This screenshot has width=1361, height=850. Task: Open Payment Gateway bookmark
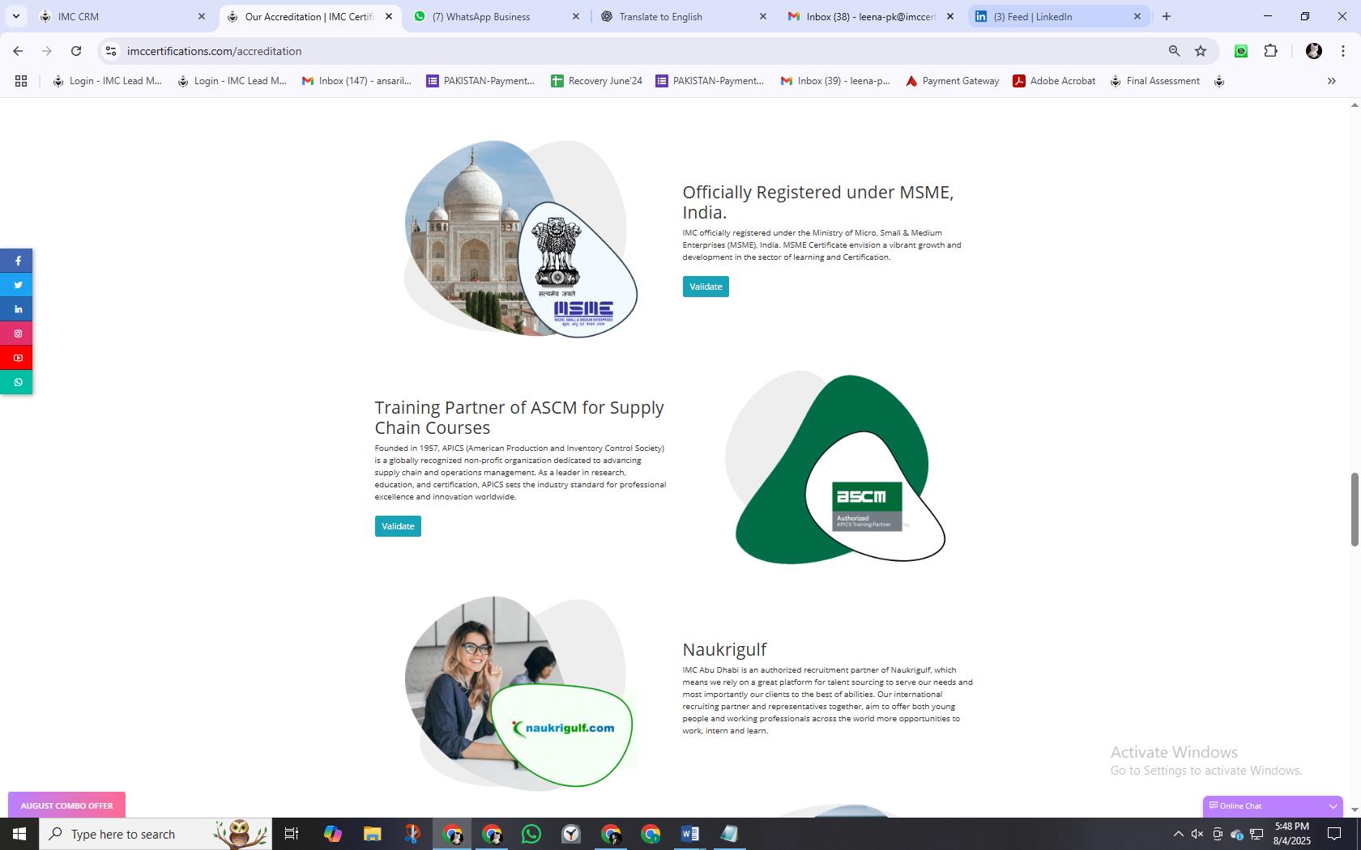click(x=952, y=81)
